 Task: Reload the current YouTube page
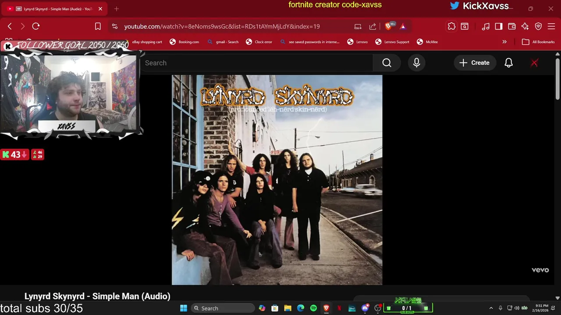click(x=36, y=26)
